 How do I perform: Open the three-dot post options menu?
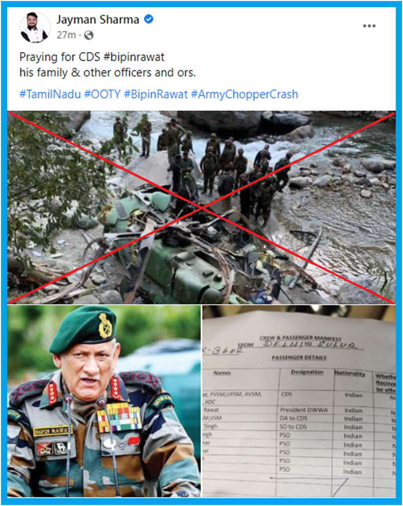(x=369, y=26)
